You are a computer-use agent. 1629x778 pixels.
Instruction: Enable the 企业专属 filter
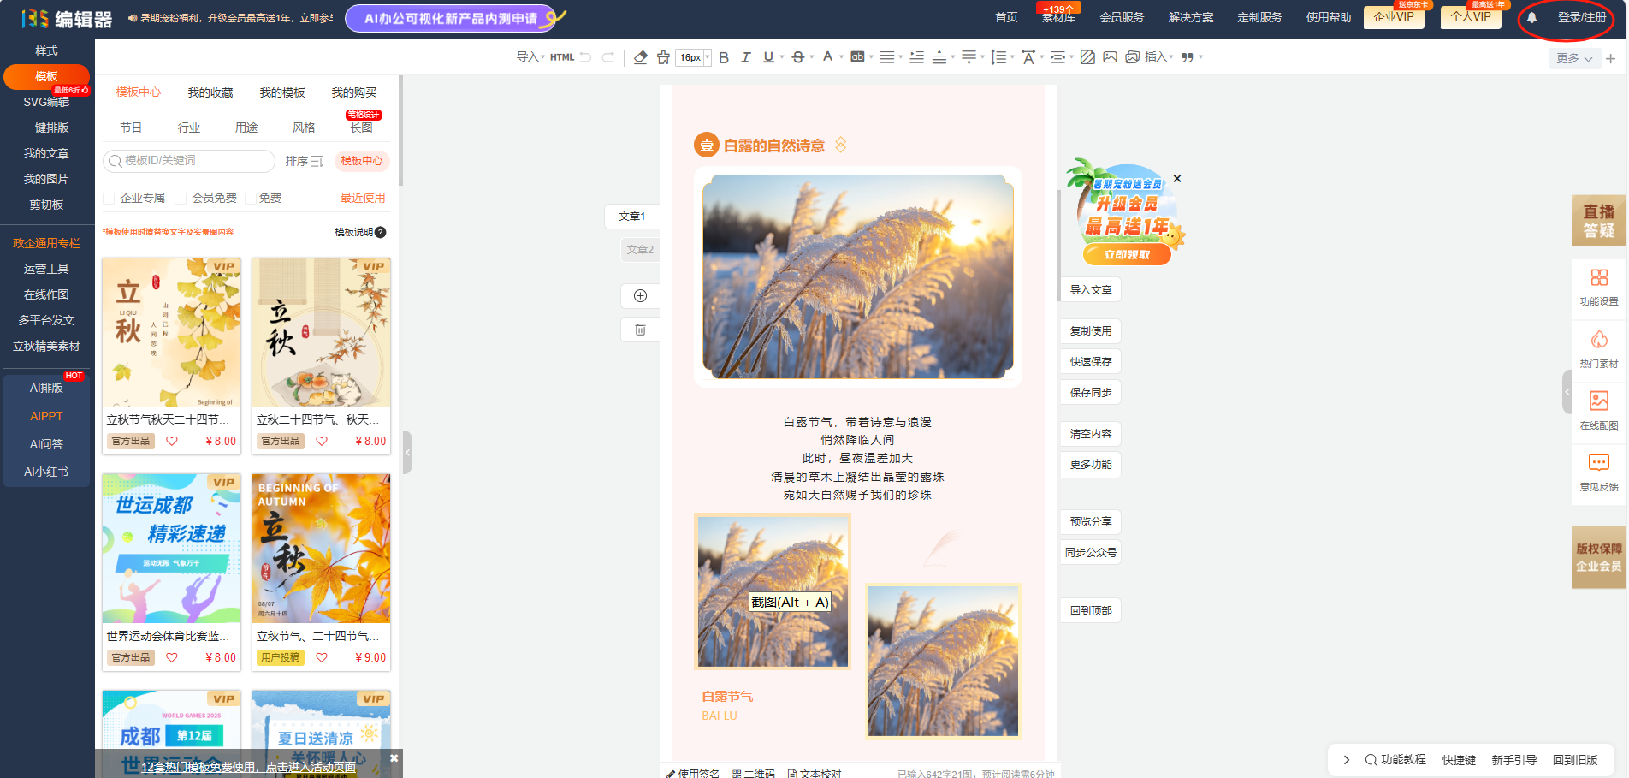108,198
